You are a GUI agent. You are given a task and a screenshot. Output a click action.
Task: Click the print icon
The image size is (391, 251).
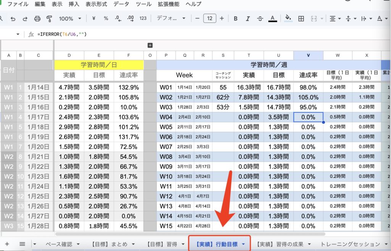pos(37,19)
